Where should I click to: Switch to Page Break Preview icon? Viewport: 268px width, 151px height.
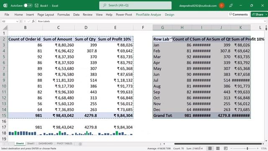(x=226, y=148)
